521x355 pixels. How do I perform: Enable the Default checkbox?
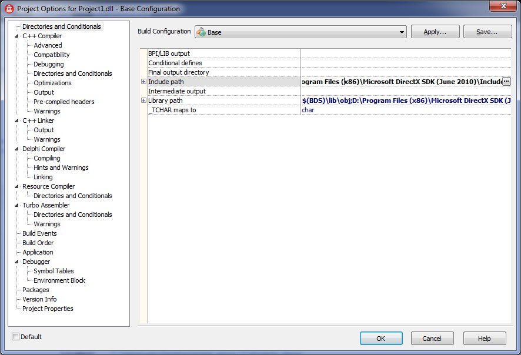tap(16, 337)
